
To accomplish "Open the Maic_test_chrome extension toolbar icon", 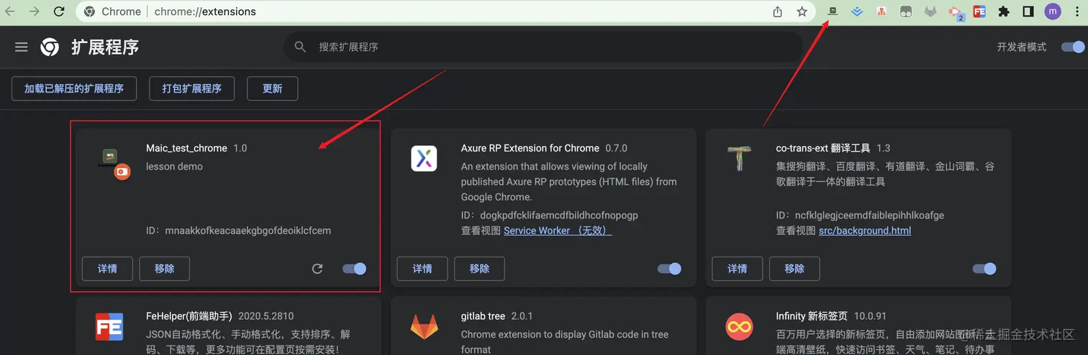I will [833, 11].
